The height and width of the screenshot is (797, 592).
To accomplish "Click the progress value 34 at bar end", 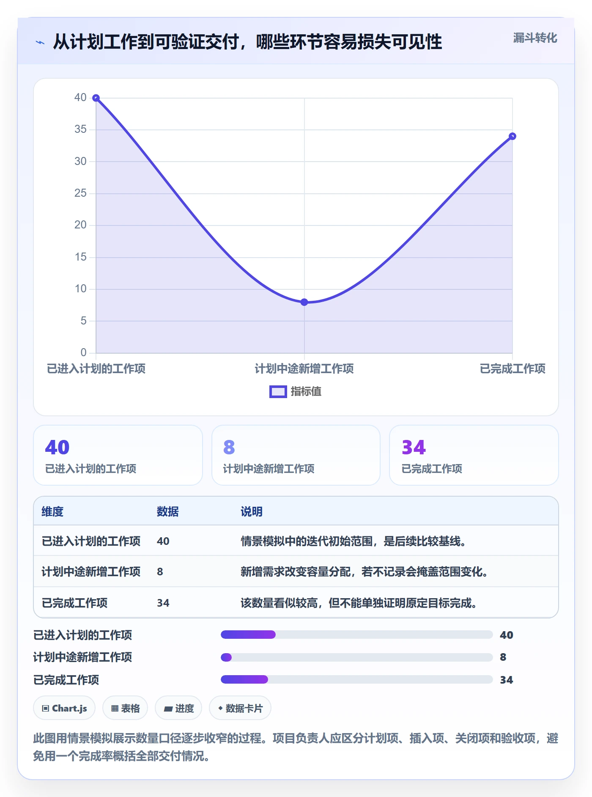I will click(x=507, y=680).
